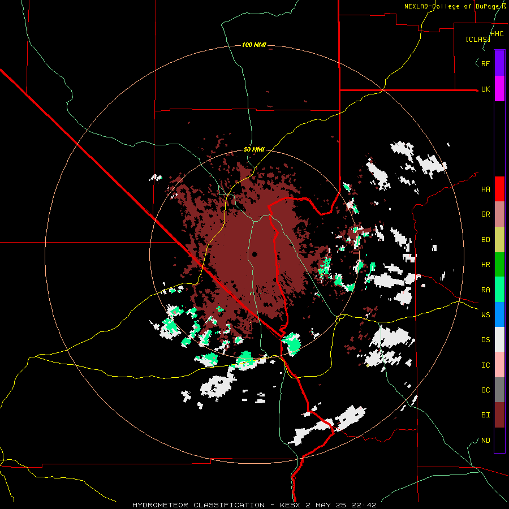
Task: Click the 100 NMI range ring label
Action: point(254,45)
